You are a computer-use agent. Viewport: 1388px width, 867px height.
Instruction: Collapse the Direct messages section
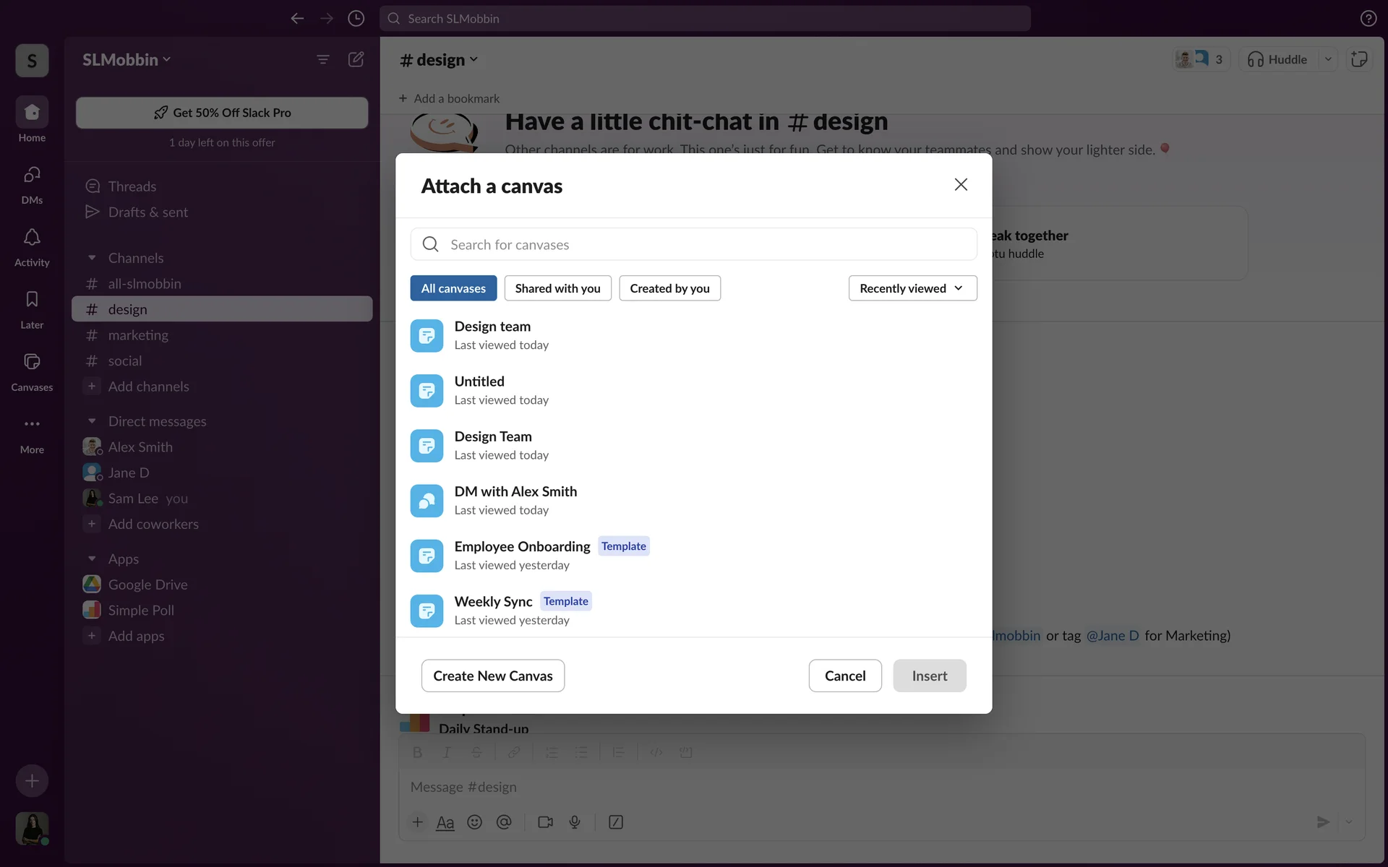coord(92,421)
